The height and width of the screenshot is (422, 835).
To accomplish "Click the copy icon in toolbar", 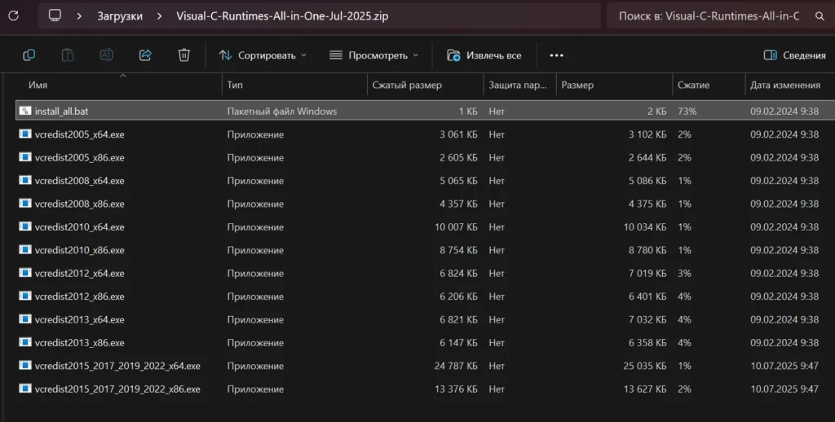I will pyautogui.click(x=29, y=55).
